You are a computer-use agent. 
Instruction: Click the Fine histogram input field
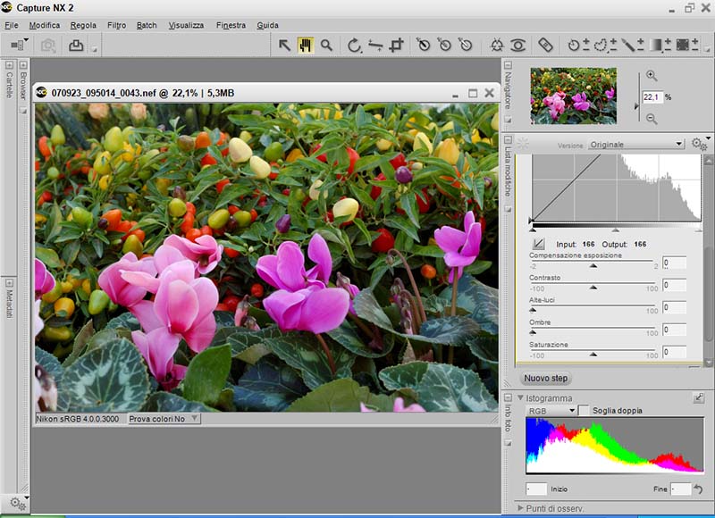[x=681, y=489]
